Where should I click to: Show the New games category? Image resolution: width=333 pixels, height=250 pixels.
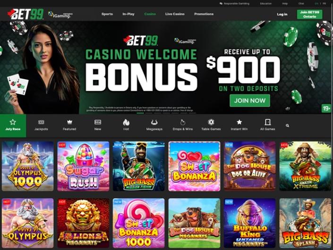(x=98, y=125)
